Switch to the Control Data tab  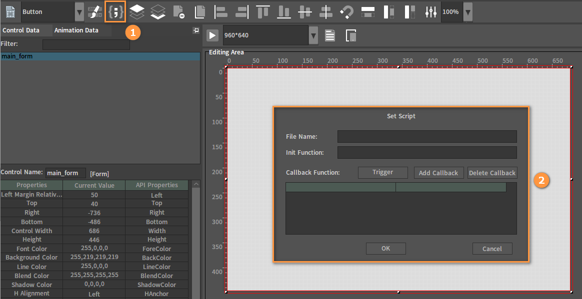(x=21, y=30)
